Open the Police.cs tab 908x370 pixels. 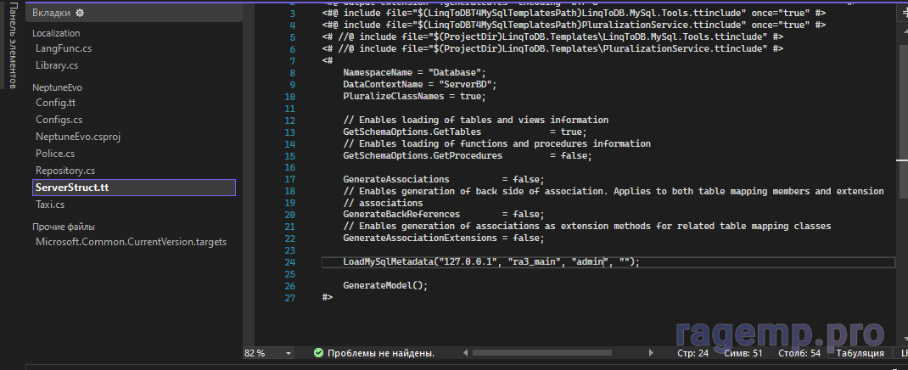point(55,154)
